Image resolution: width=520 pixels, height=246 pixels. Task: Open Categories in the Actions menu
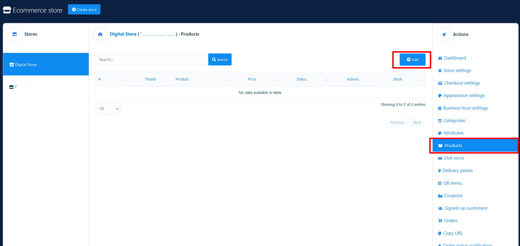click(x=454, y=121)
